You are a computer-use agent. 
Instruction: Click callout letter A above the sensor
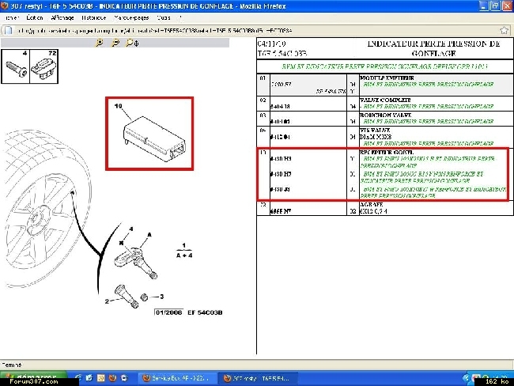point(149,234)
